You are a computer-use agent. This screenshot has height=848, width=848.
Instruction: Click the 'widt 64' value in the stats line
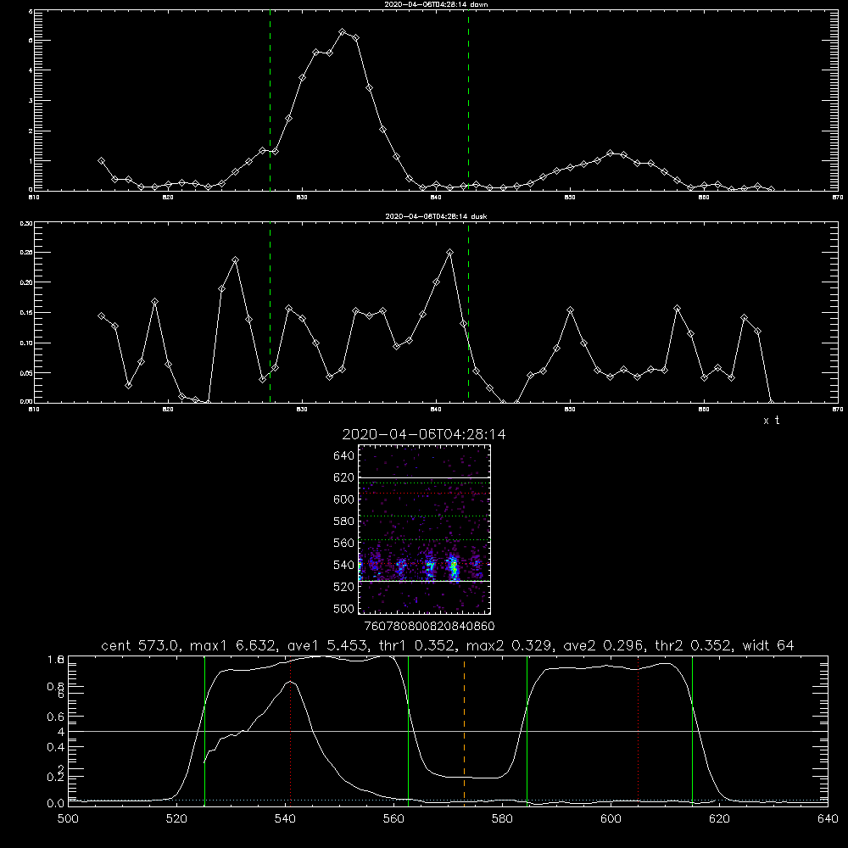tap(768, 645)
